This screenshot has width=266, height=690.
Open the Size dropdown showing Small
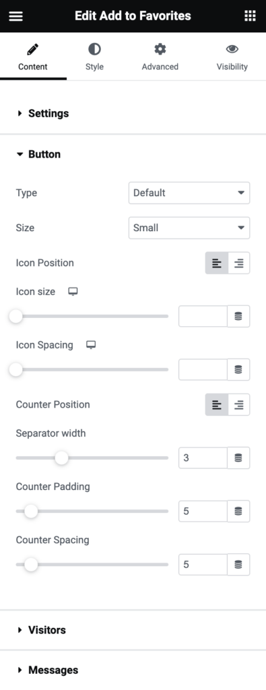[189, 228]
